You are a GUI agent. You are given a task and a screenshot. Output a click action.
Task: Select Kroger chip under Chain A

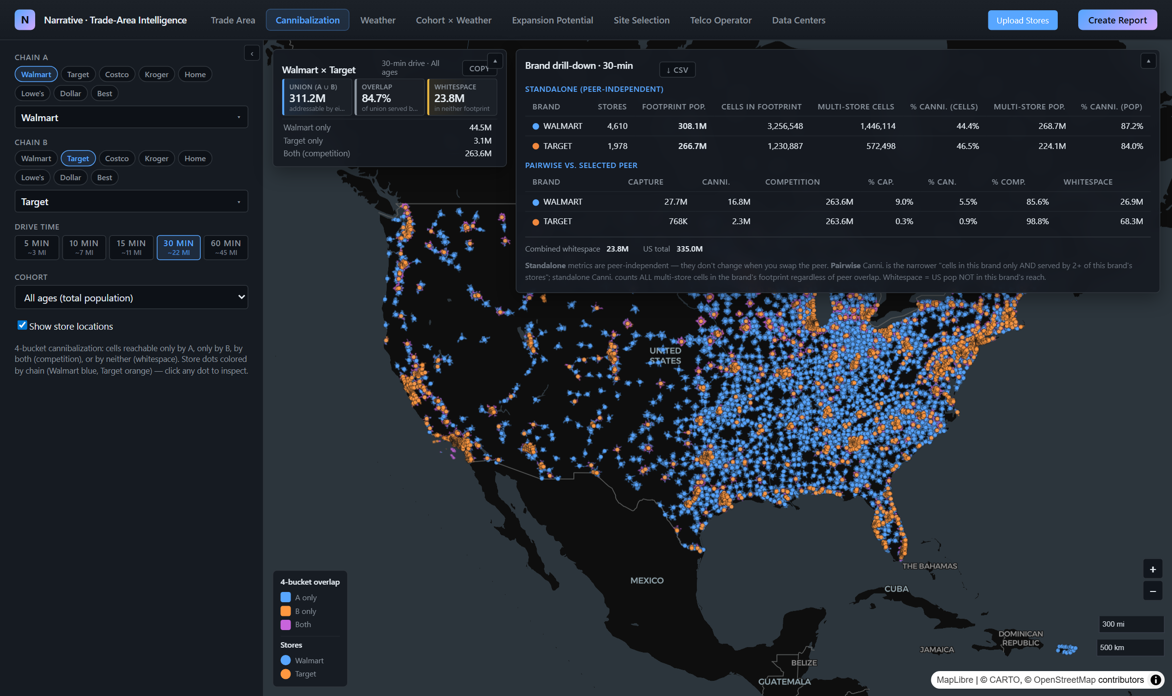157,74
